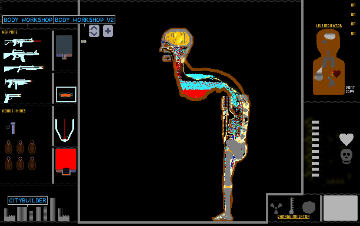Image resolution: width=360 pixels, height=226 pixels.
Task: Select the thermometer damage icon
Action: (x=292, y=205)
